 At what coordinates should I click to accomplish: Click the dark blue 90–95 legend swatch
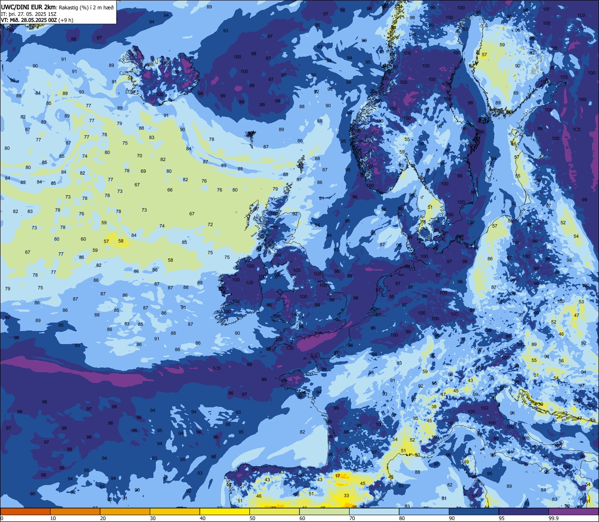pyautogui.click(x=474, y=512)
